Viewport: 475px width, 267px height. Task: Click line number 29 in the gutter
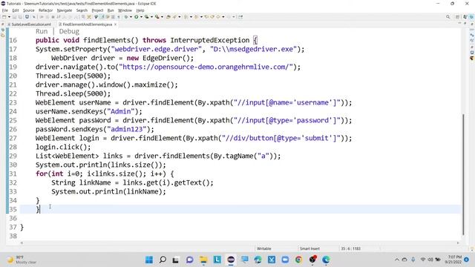pos(13,156)
